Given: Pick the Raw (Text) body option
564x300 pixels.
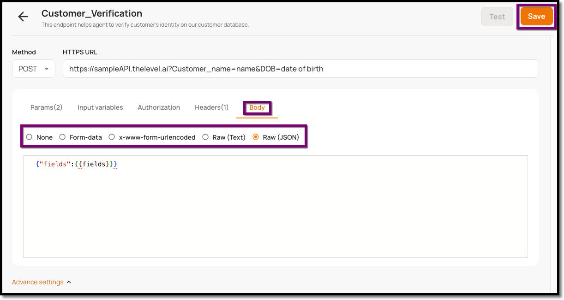Looking at the screenshot, I should [x=205, y=137].
